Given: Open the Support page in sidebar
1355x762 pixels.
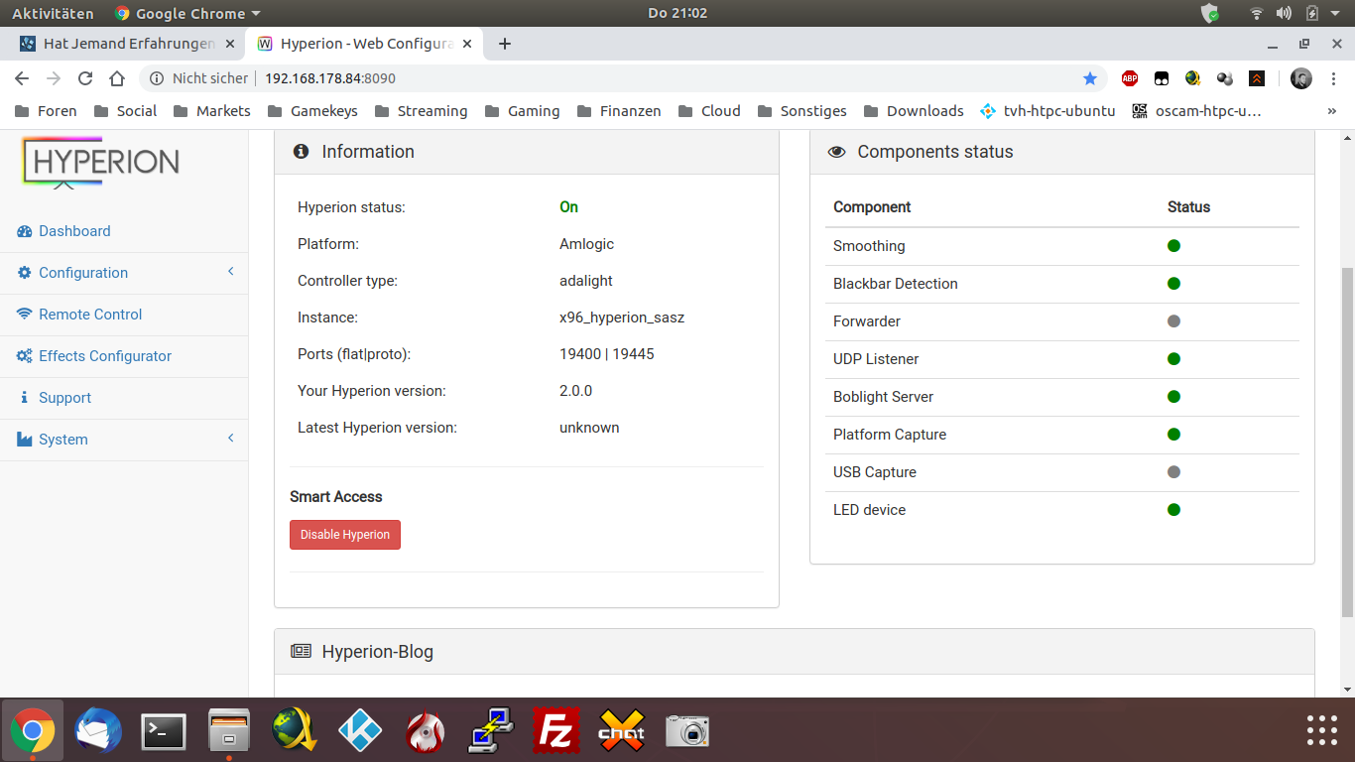Looking at the screenshot, I should 56,398.
